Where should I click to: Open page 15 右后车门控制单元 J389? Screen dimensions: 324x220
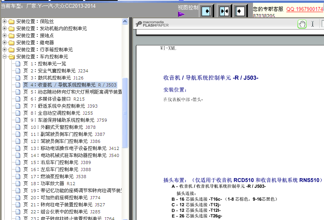click(57, 162)
